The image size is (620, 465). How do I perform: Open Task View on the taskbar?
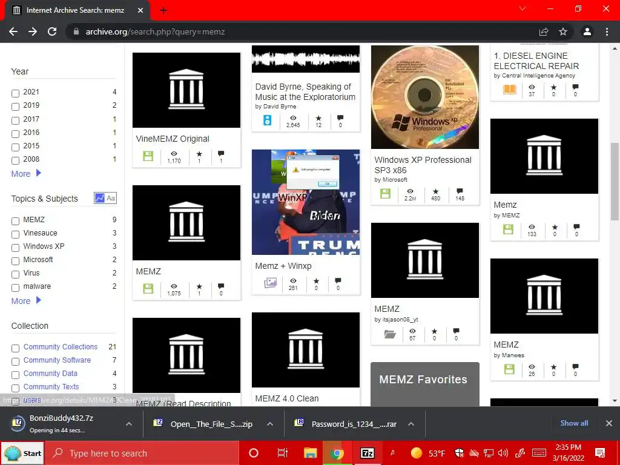point(282,453)
